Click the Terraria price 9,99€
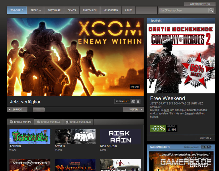 pyautogui.click(x=12, y=150)
